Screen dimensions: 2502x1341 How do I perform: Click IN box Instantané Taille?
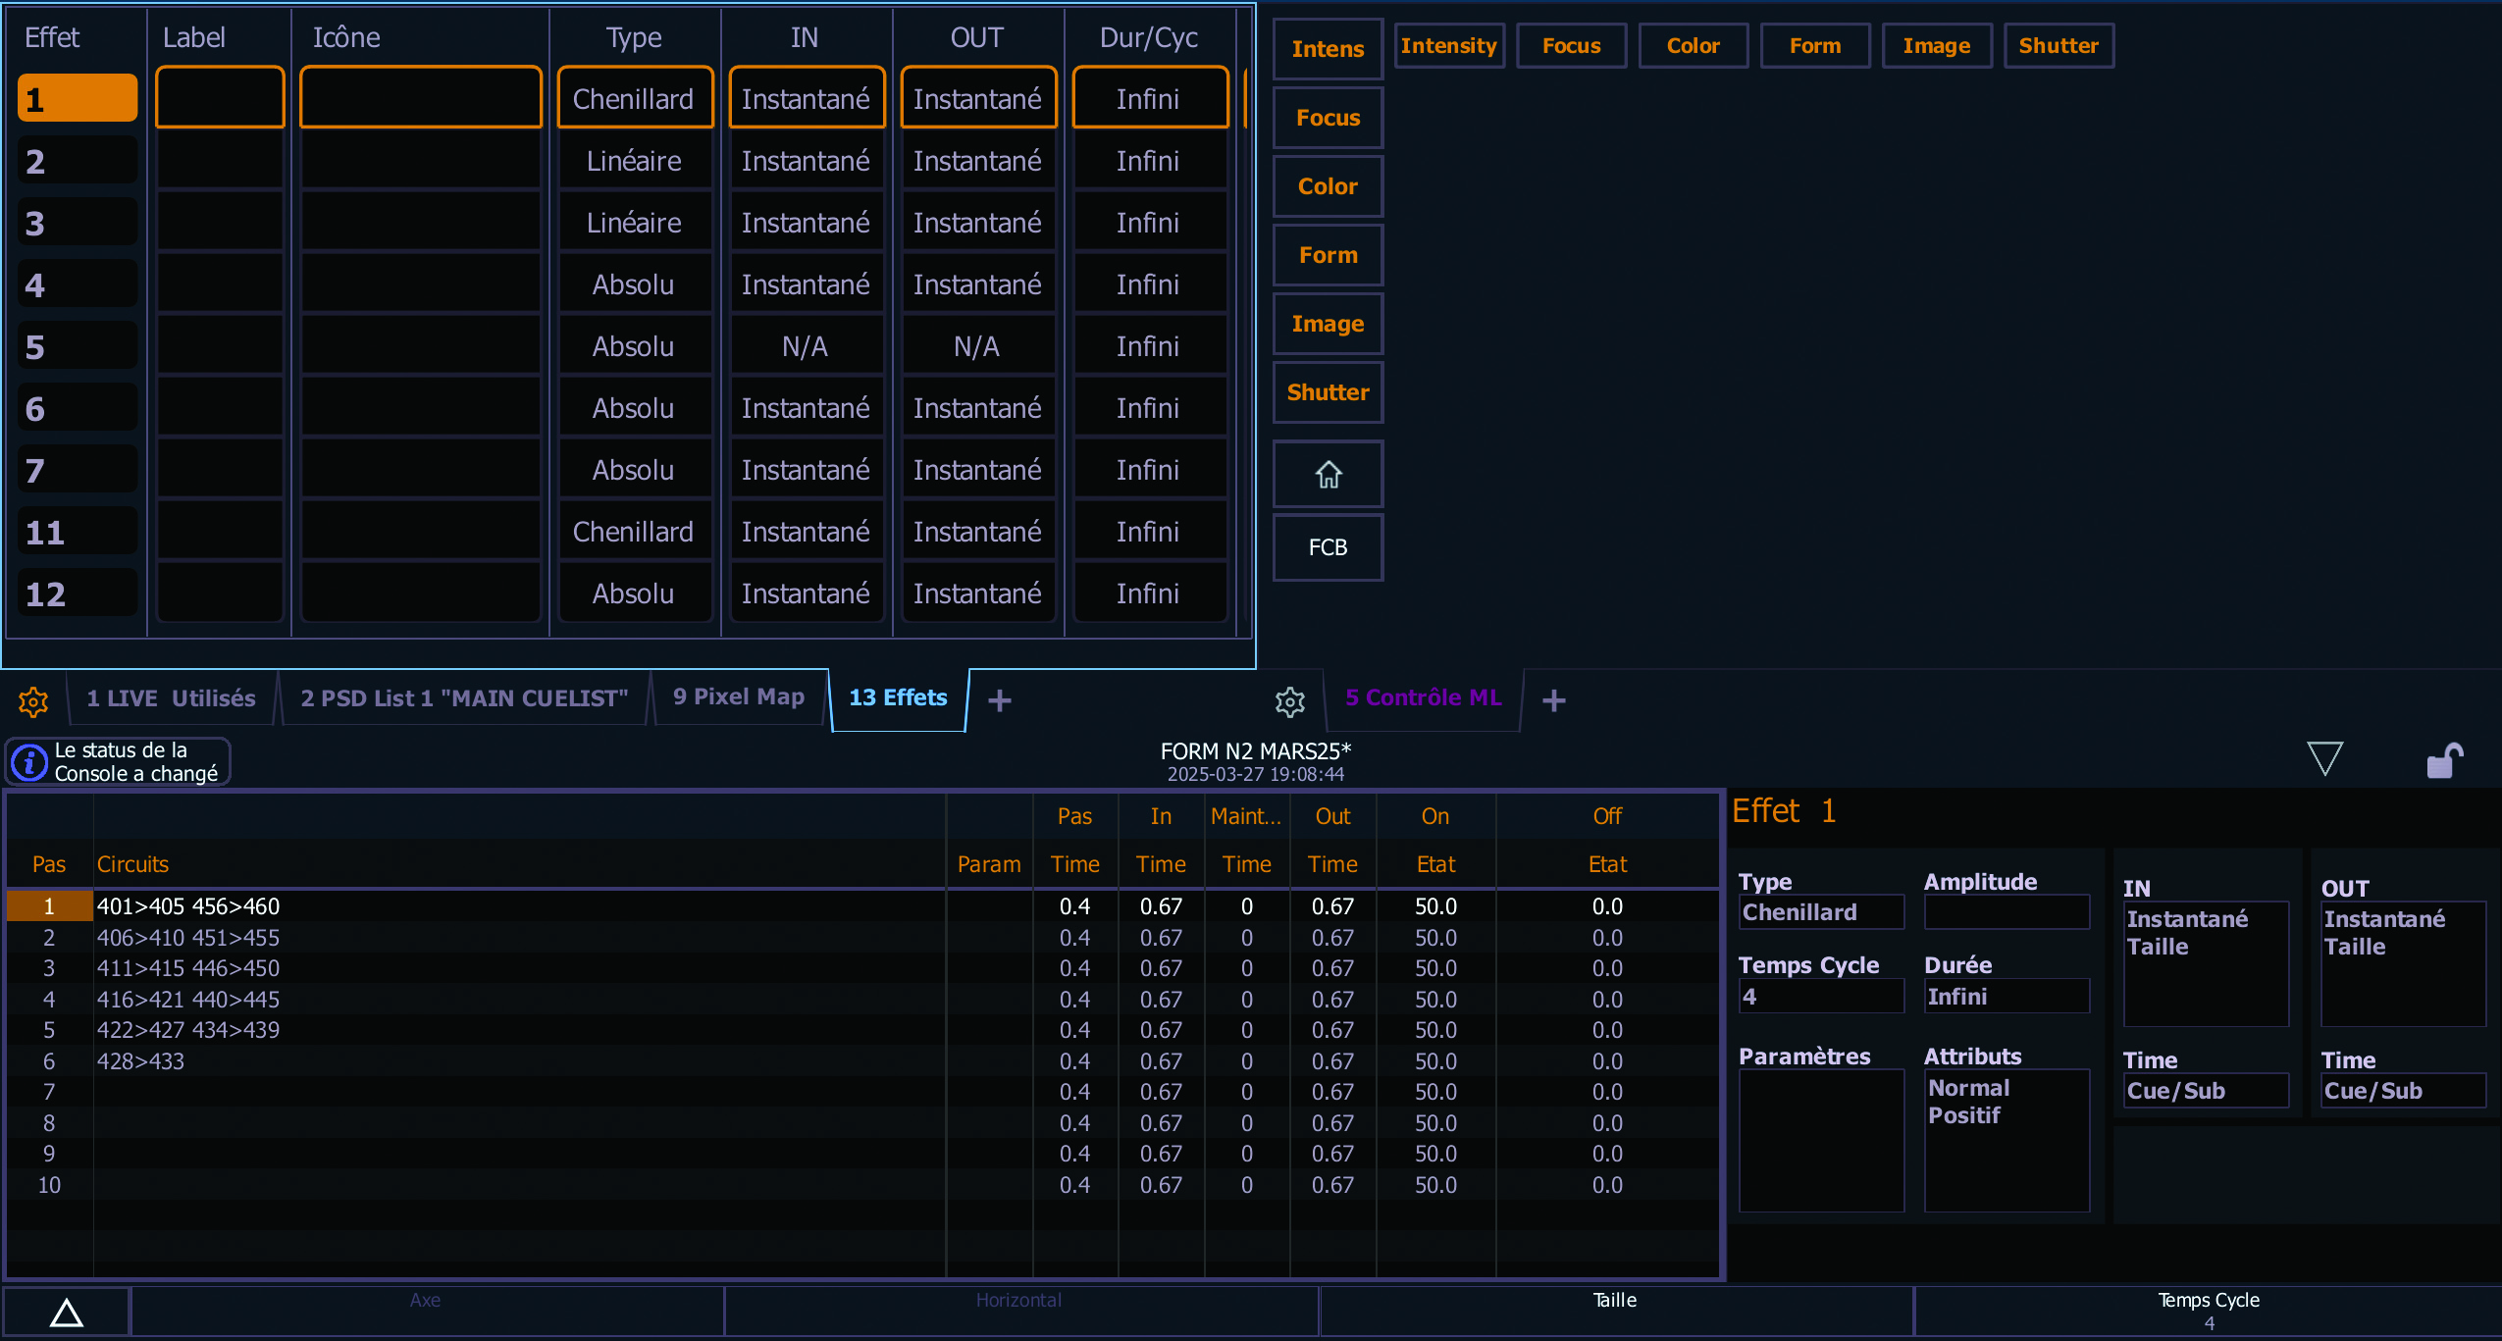pyautogui.click(x=2206, y=963)
